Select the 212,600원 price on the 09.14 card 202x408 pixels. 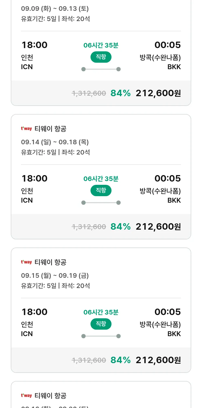point(158,227)
